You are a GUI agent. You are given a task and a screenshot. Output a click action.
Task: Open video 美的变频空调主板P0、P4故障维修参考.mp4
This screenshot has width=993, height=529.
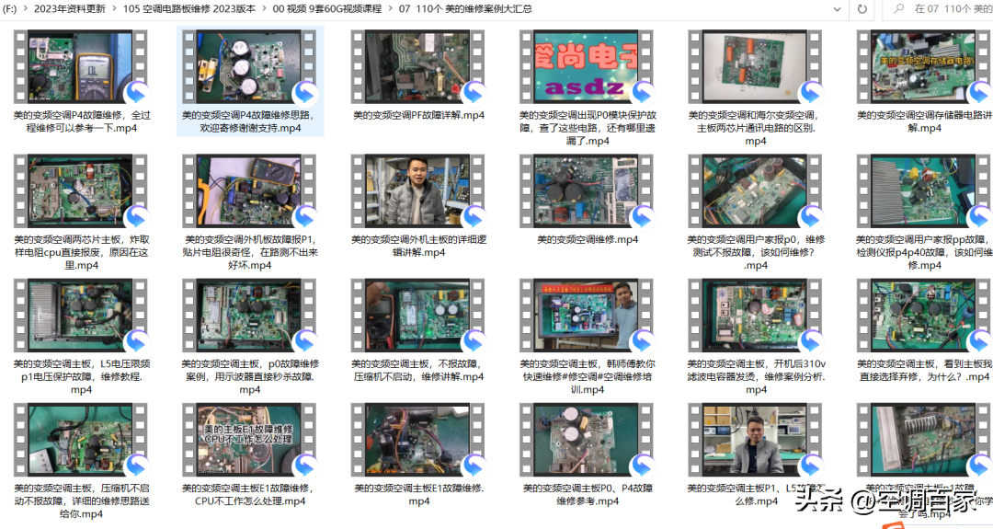click(x=587, y=440)
